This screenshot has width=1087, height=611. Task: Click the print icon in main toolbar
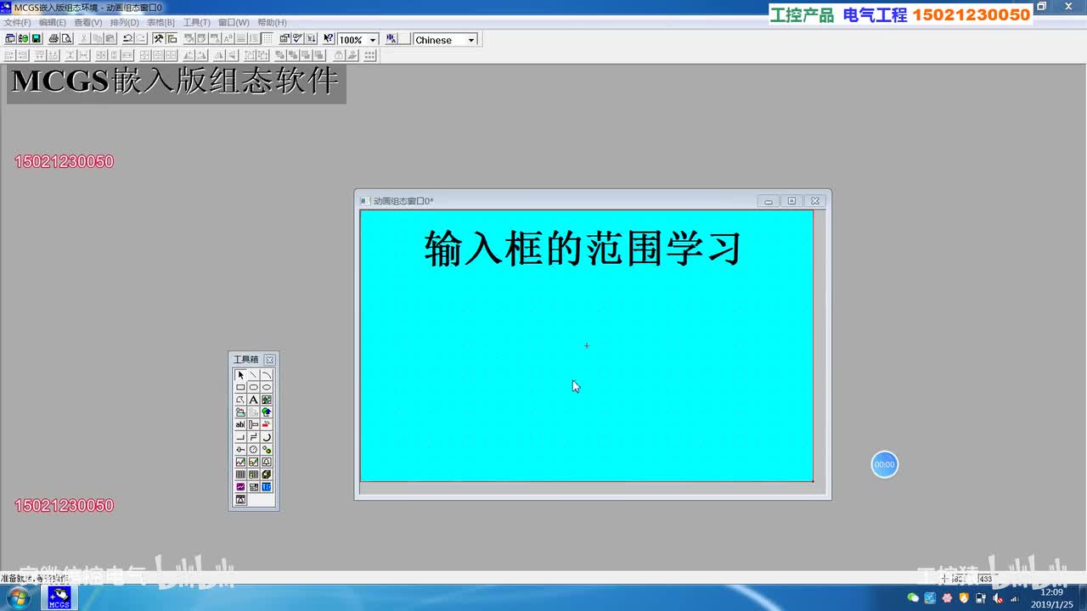point(54,39)
